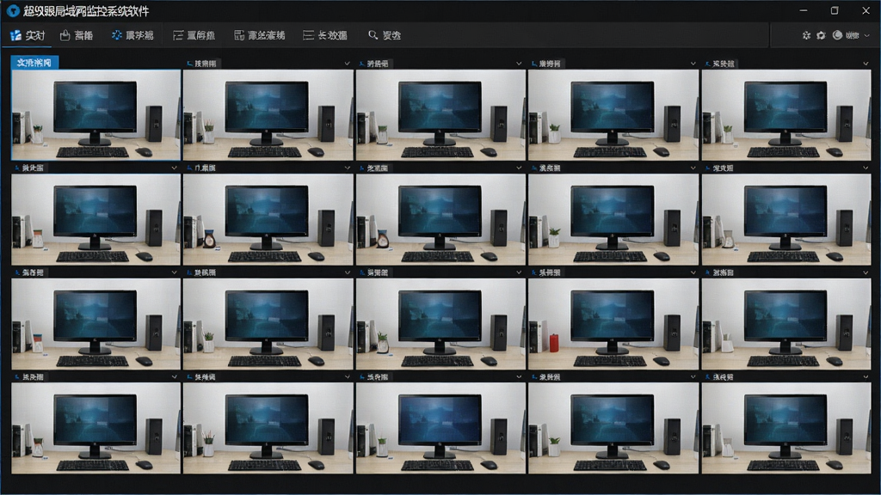Click header icon of row one, third tile
The height and width of the screenshot is (495, 881).
[362, 64]
